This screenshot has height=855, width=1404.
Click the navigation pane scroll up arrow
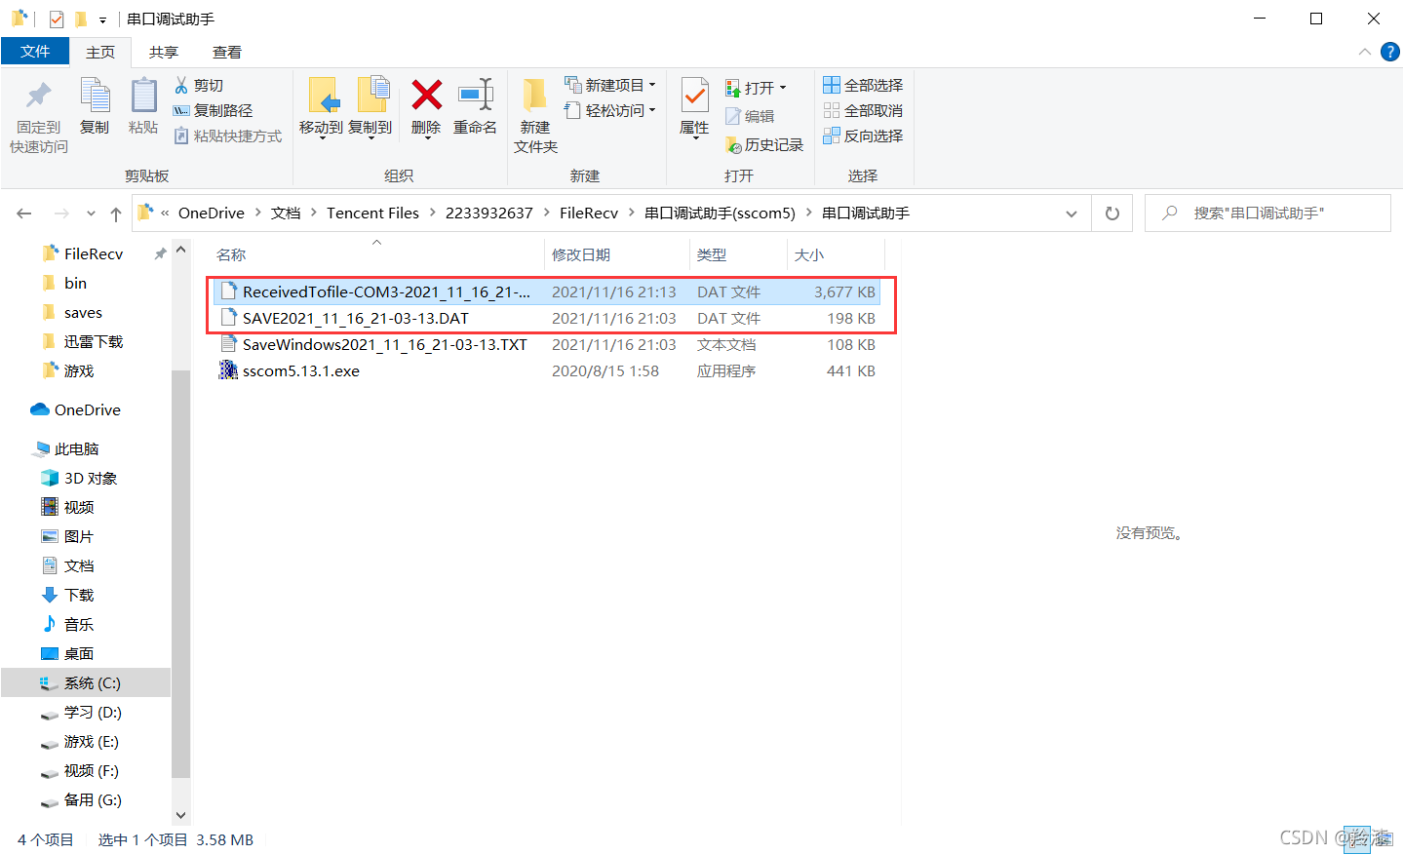click(x=180, y=251)
